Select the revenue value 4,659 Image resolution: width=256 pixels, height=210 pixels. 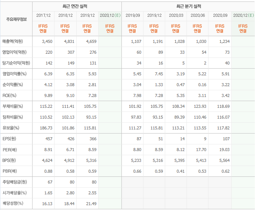[x=91, y=41]
